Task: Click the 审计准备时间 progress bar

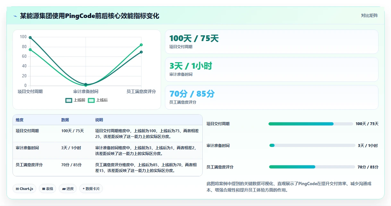Action: click(312, 145)
